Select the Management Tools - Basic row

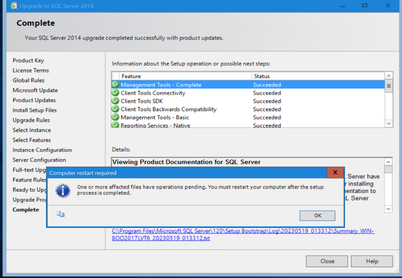(x=248, y=118)
